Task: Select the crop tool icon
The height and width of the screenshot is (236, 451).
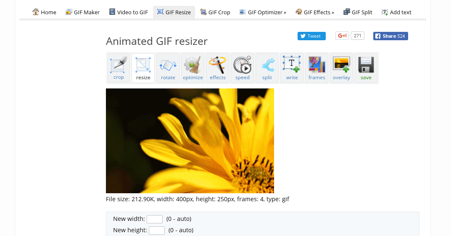Action: [x=119, y=68]
